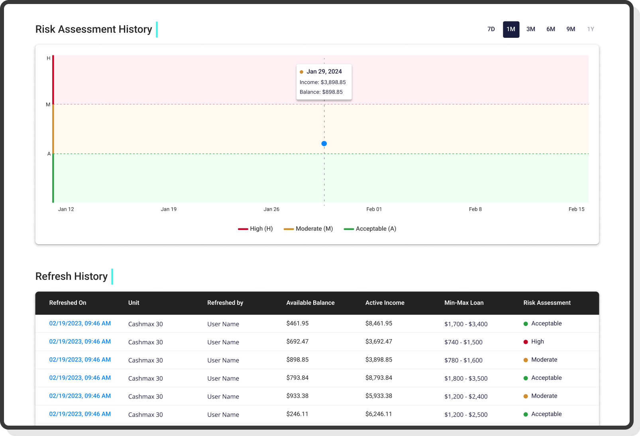640x436 pixels.
Task: Click the Refreshed On column header
Action: (68, 303)
